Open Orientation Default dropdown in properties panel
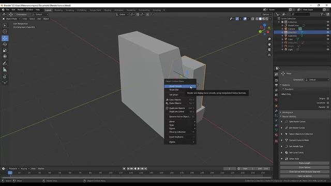The height and width of the screenshot is (186, 331). click(x=317, y=80)
